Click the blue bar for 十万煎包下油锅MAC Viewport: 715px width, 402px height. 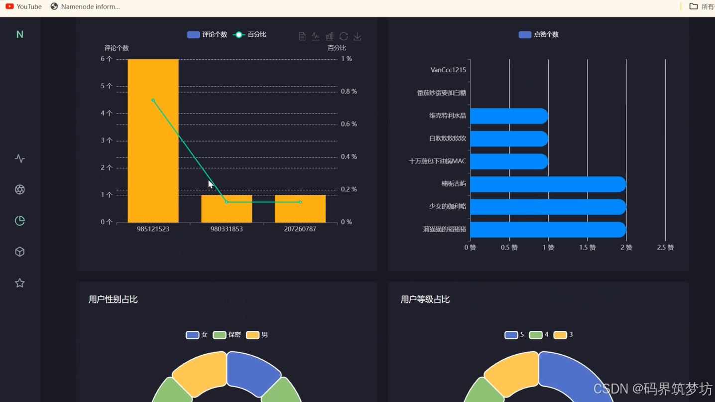(509, 161)
